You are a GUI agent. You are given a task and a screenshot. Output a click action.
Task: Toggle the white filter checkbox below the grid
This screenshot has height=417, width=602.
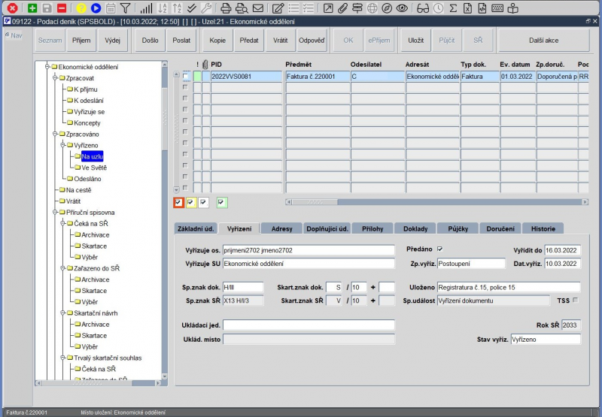(x=203, y=202)
